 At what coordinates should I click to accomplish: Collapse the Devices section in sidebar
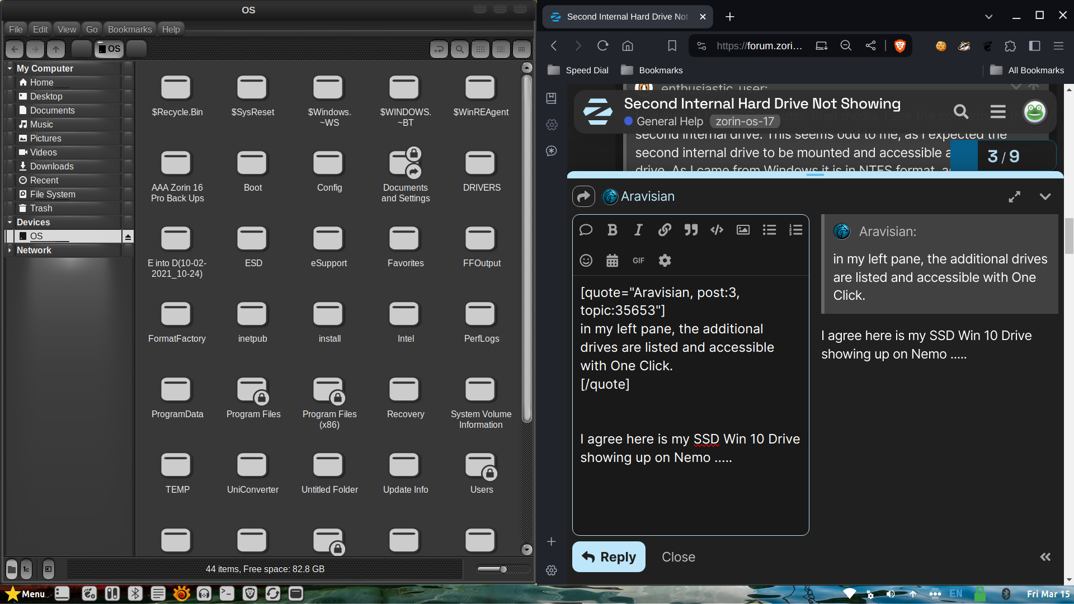(10, 222)
